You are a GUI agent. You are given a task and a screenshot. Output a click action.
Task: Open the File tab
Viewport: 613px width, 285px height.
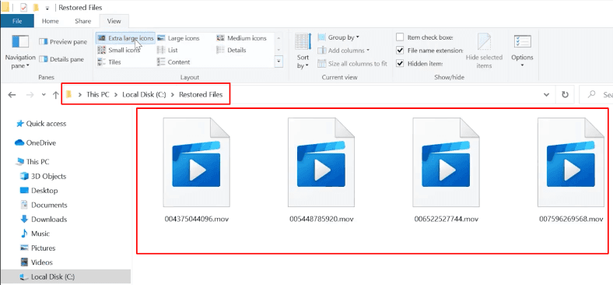click(17, 21)
